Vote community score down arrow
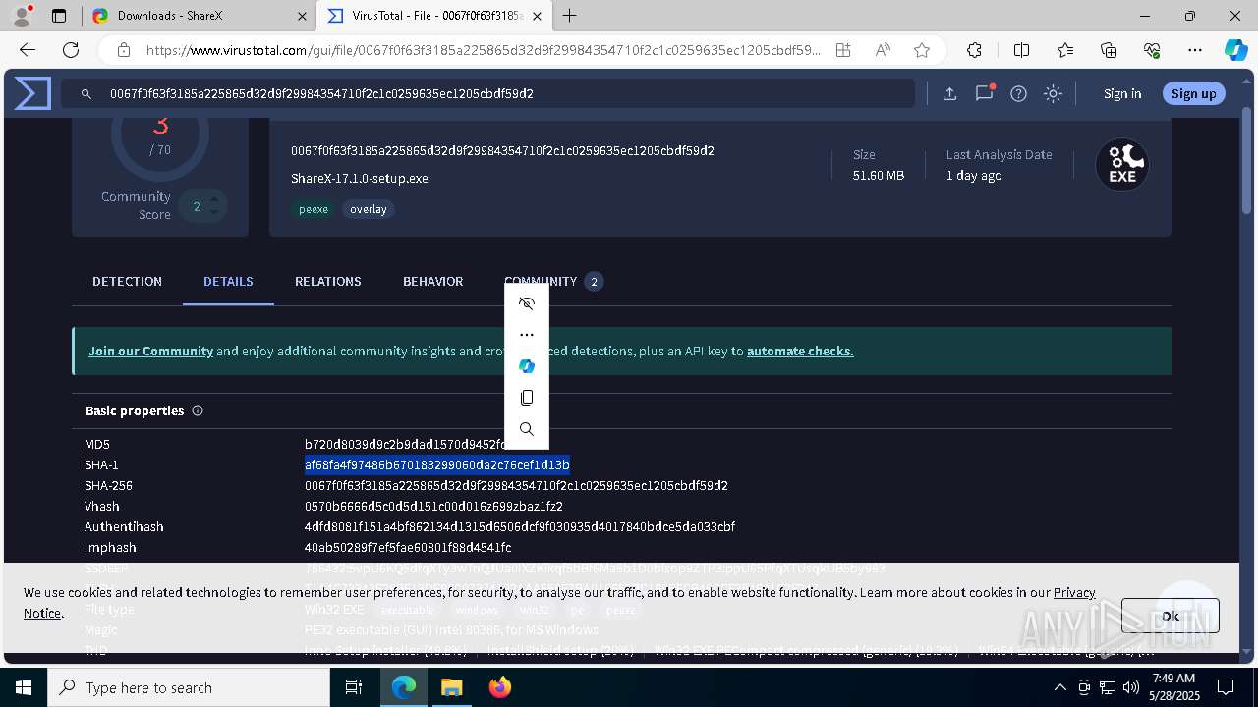The height and width of the screenshot is (707, 1258). 215,213
